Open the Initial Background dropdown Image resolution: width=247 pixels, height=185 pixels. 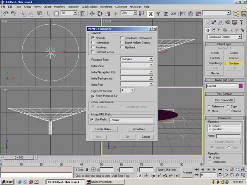[x=151, y=78]
